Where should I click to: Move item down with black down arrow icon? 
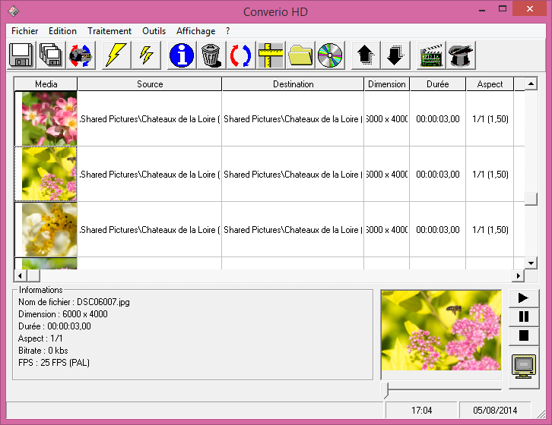[x=395, y=55]
